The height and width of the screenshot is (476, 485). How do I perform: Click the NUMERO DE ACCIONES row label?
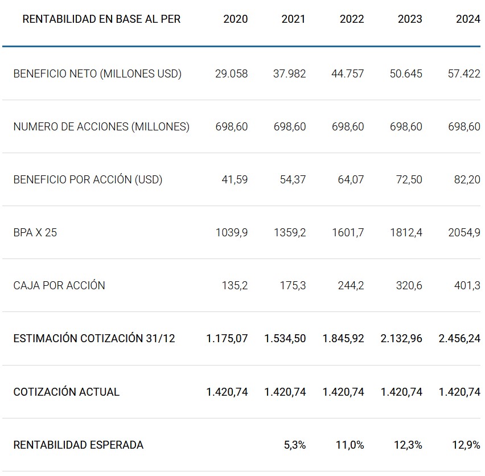tap(101, 127)
